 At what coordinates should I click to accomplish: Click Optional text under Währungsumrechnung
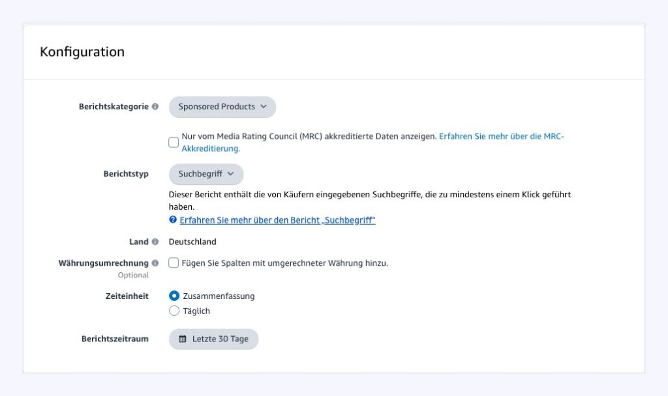[x=133, y=276]
